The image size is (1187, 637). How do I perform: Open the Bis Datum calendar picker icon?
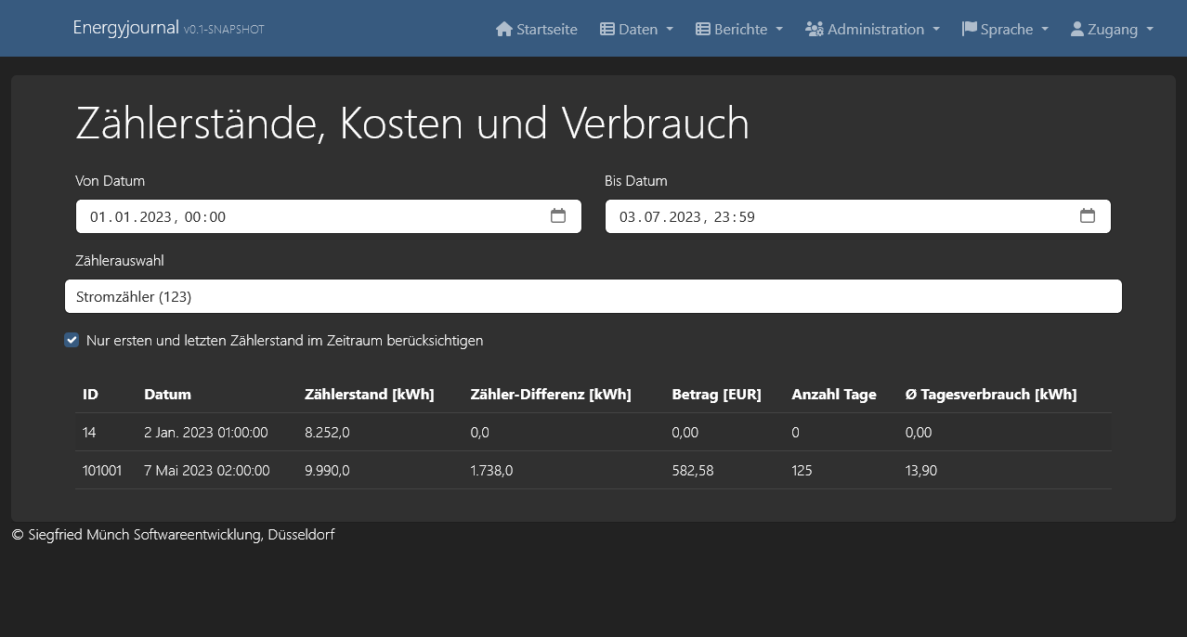1088,215
